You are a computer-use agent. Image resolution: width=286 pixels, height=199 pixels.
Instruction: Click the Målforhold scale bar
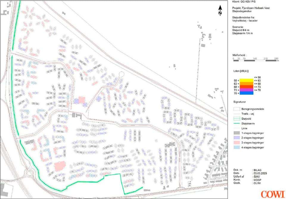(x=255, y=61)
